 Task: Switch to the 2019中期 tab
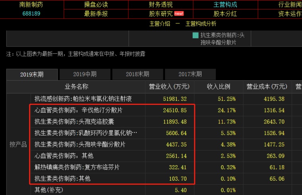pos(85,74)
